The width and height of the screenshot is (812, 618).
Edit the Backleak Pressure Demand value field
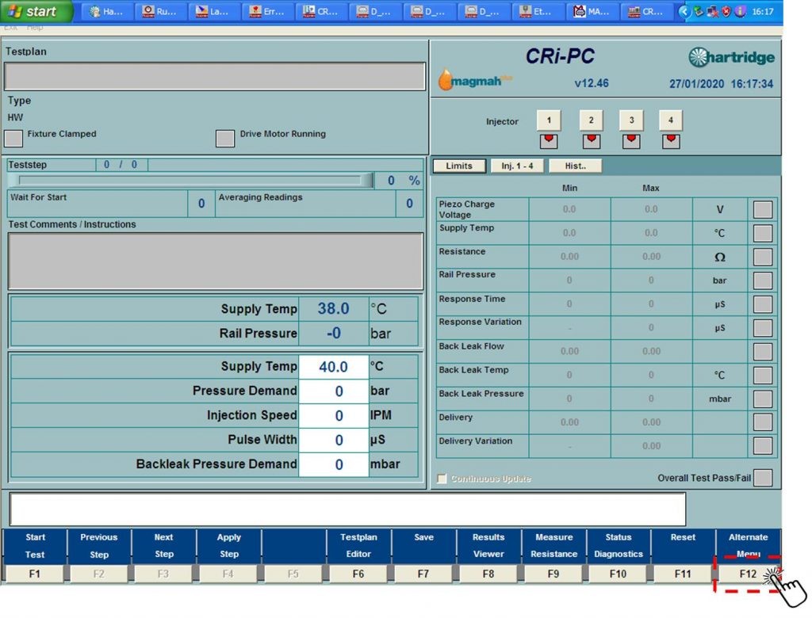[x=334, y=464]
